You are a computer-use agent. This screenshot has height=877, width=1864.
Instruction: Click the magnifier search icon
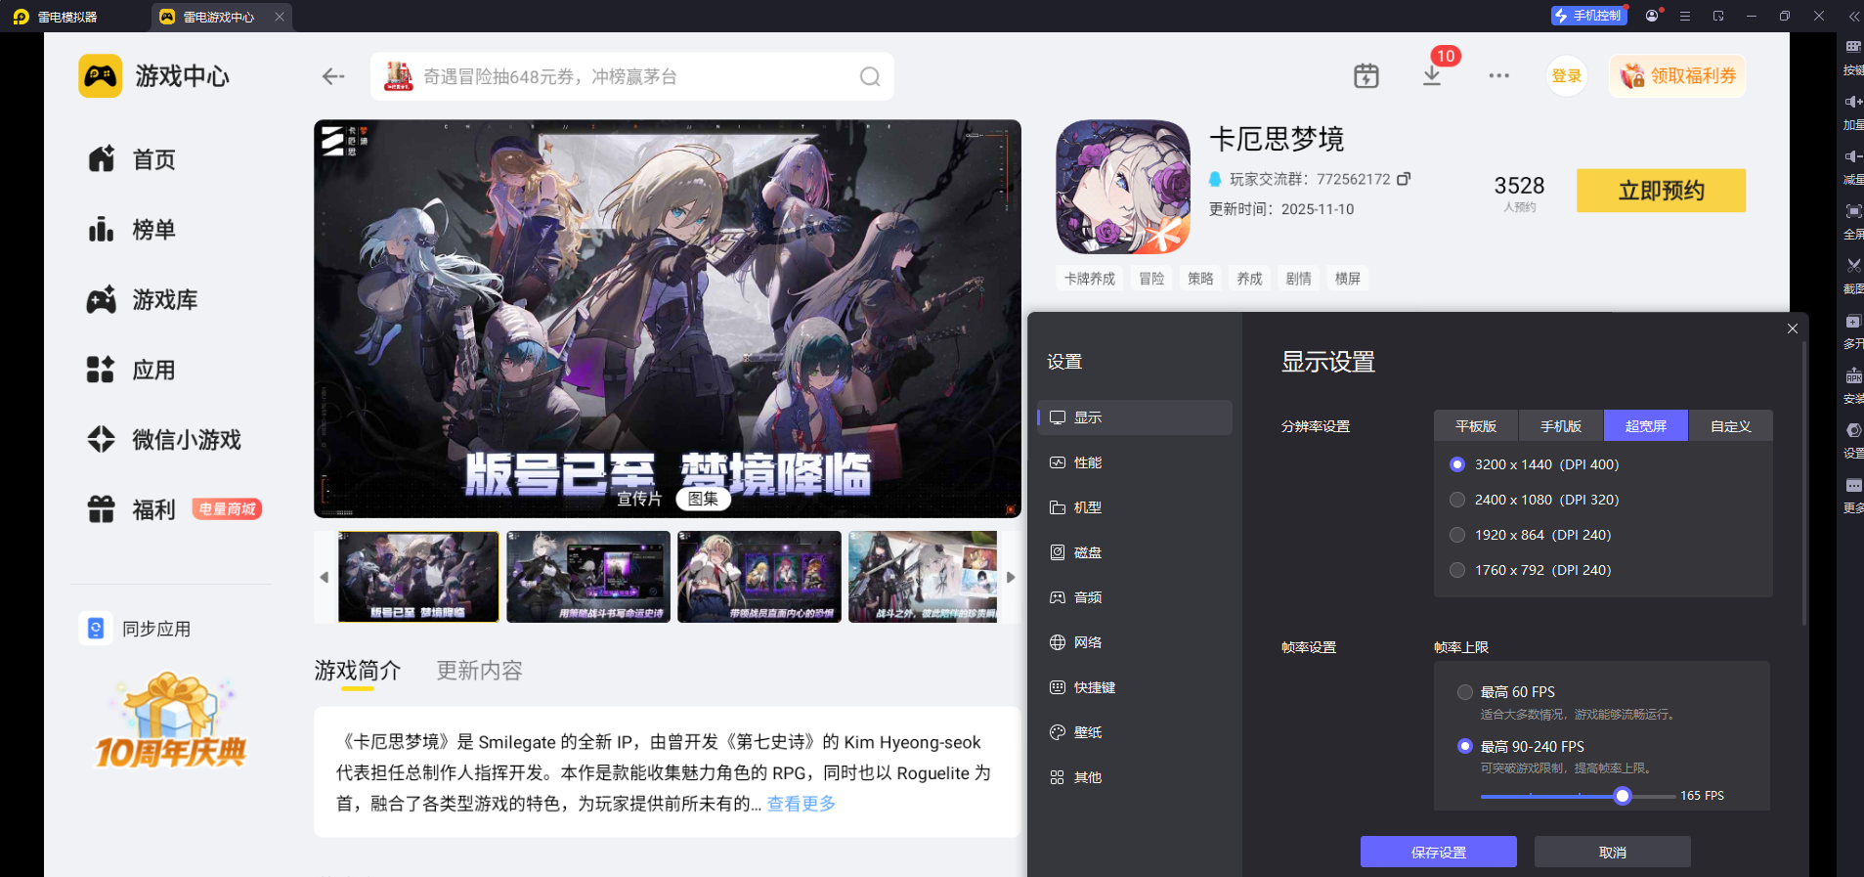[x=870, y=76]
